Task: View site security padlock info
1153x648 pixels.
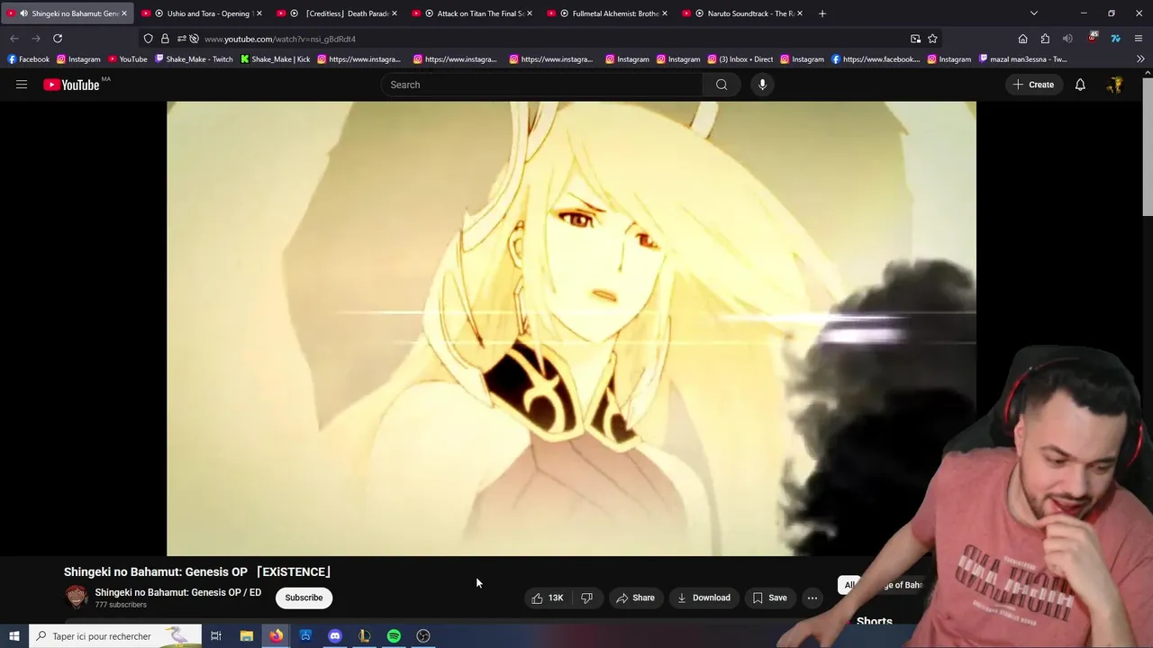Action: (165, 39)
